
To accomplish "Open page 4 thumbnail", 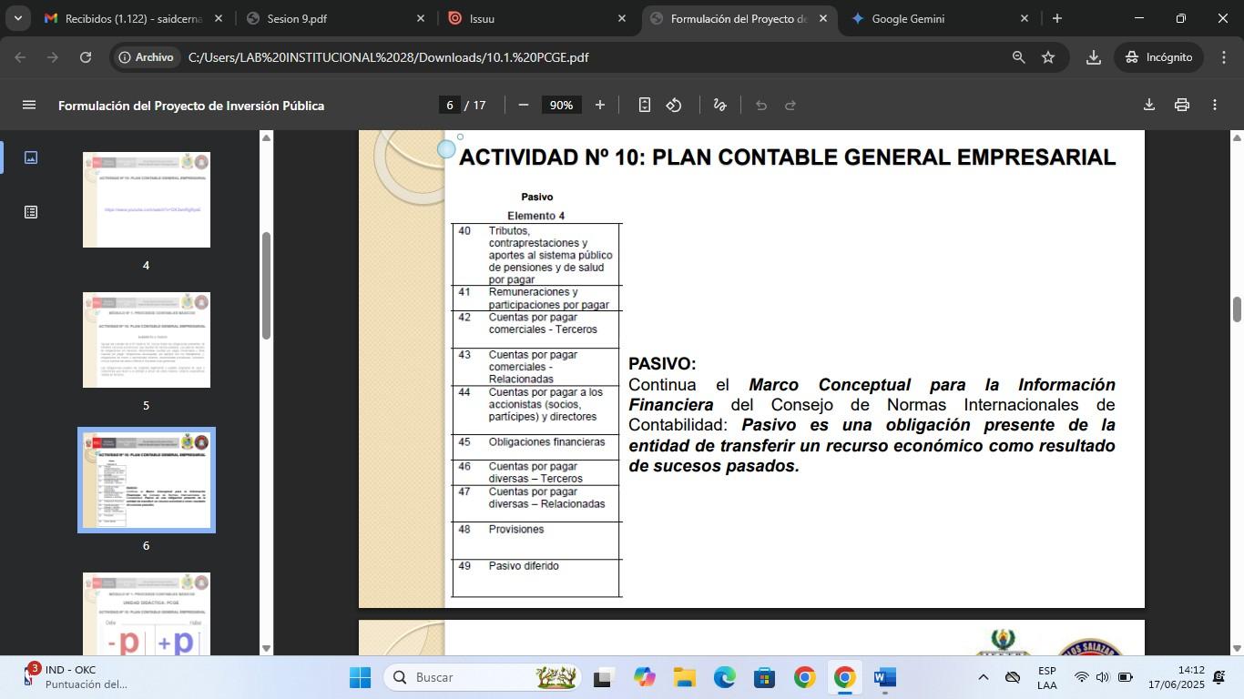I will pos(147,200).
